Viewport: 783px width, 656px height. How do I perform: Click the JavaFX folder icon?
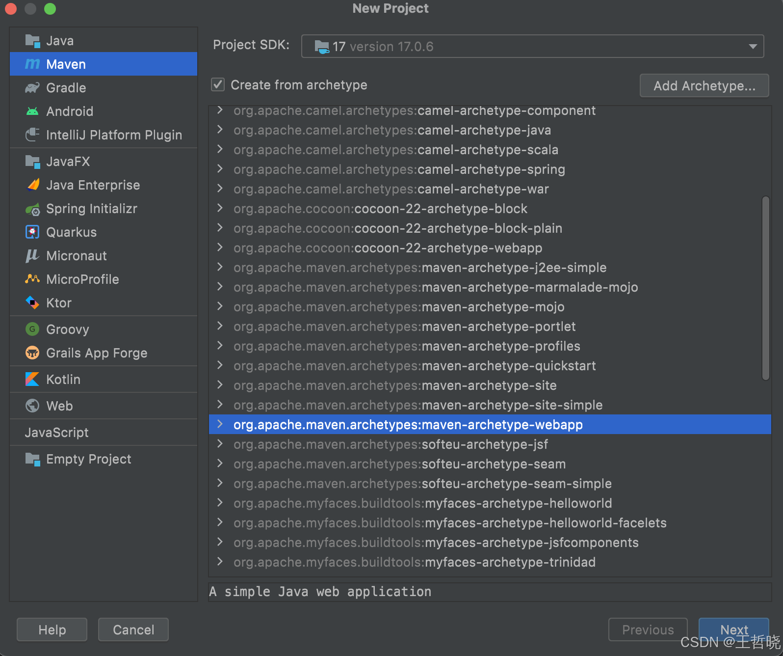point(32,162)
